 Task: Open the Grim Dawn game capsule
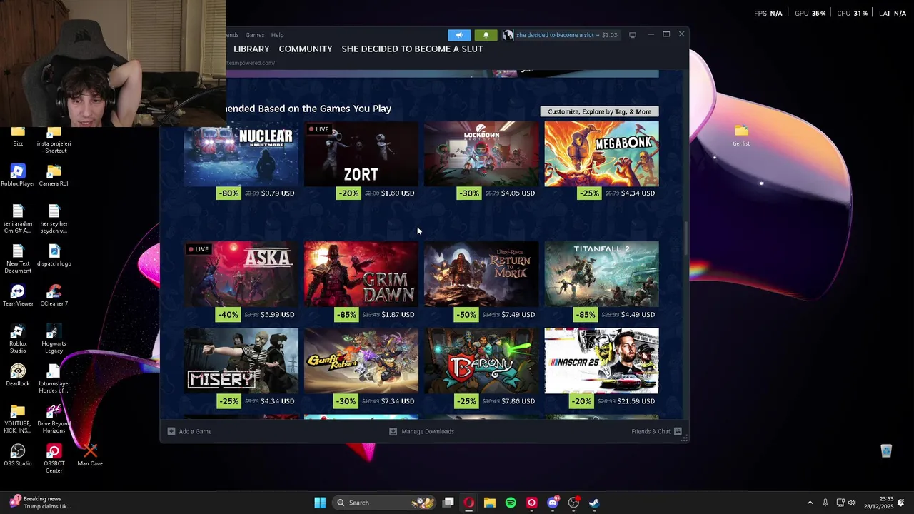361,274
